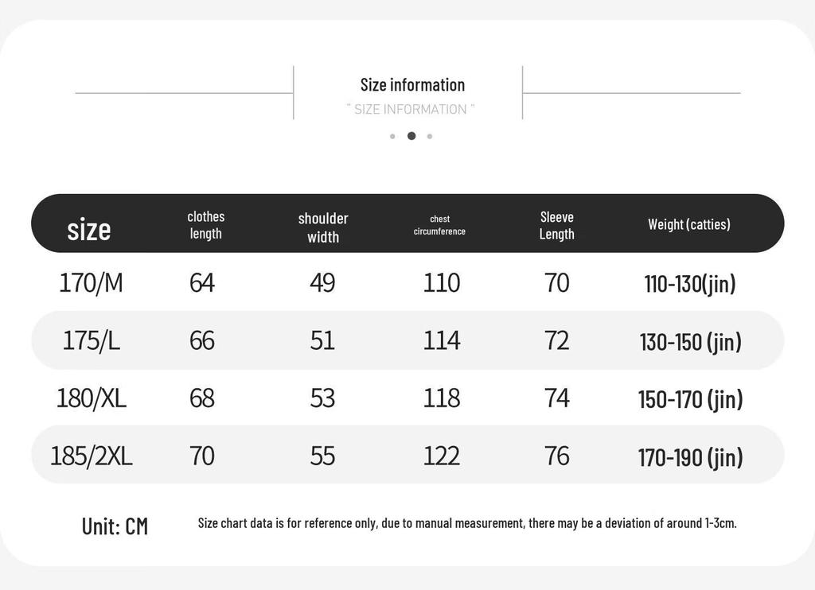Screen dimensions: 815x590
Task: Select the 170/M size row label
Action: click(91, 283)
